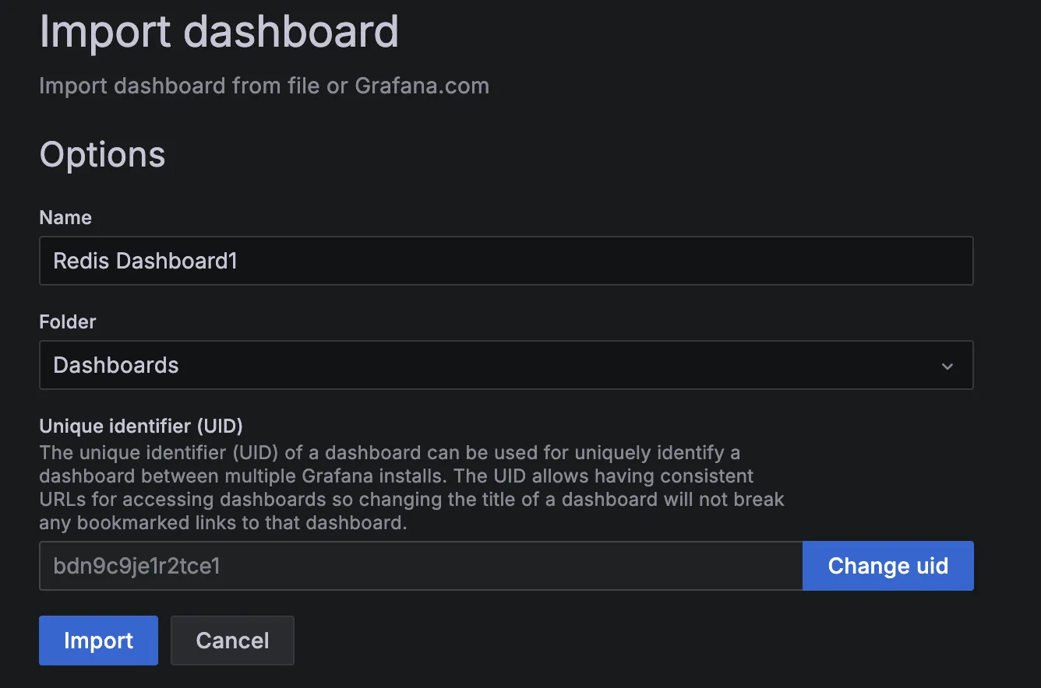Click the Change uid button
The image size is (1041, 688).
coord(887,566)
